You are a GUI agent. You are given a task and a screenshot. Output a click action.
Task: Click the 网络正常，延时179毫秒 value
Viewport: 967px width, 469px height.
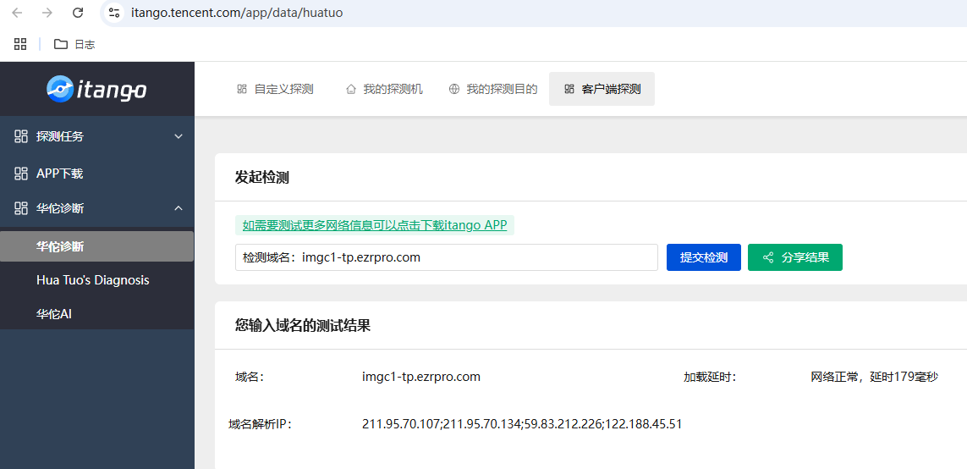[875, 377]
